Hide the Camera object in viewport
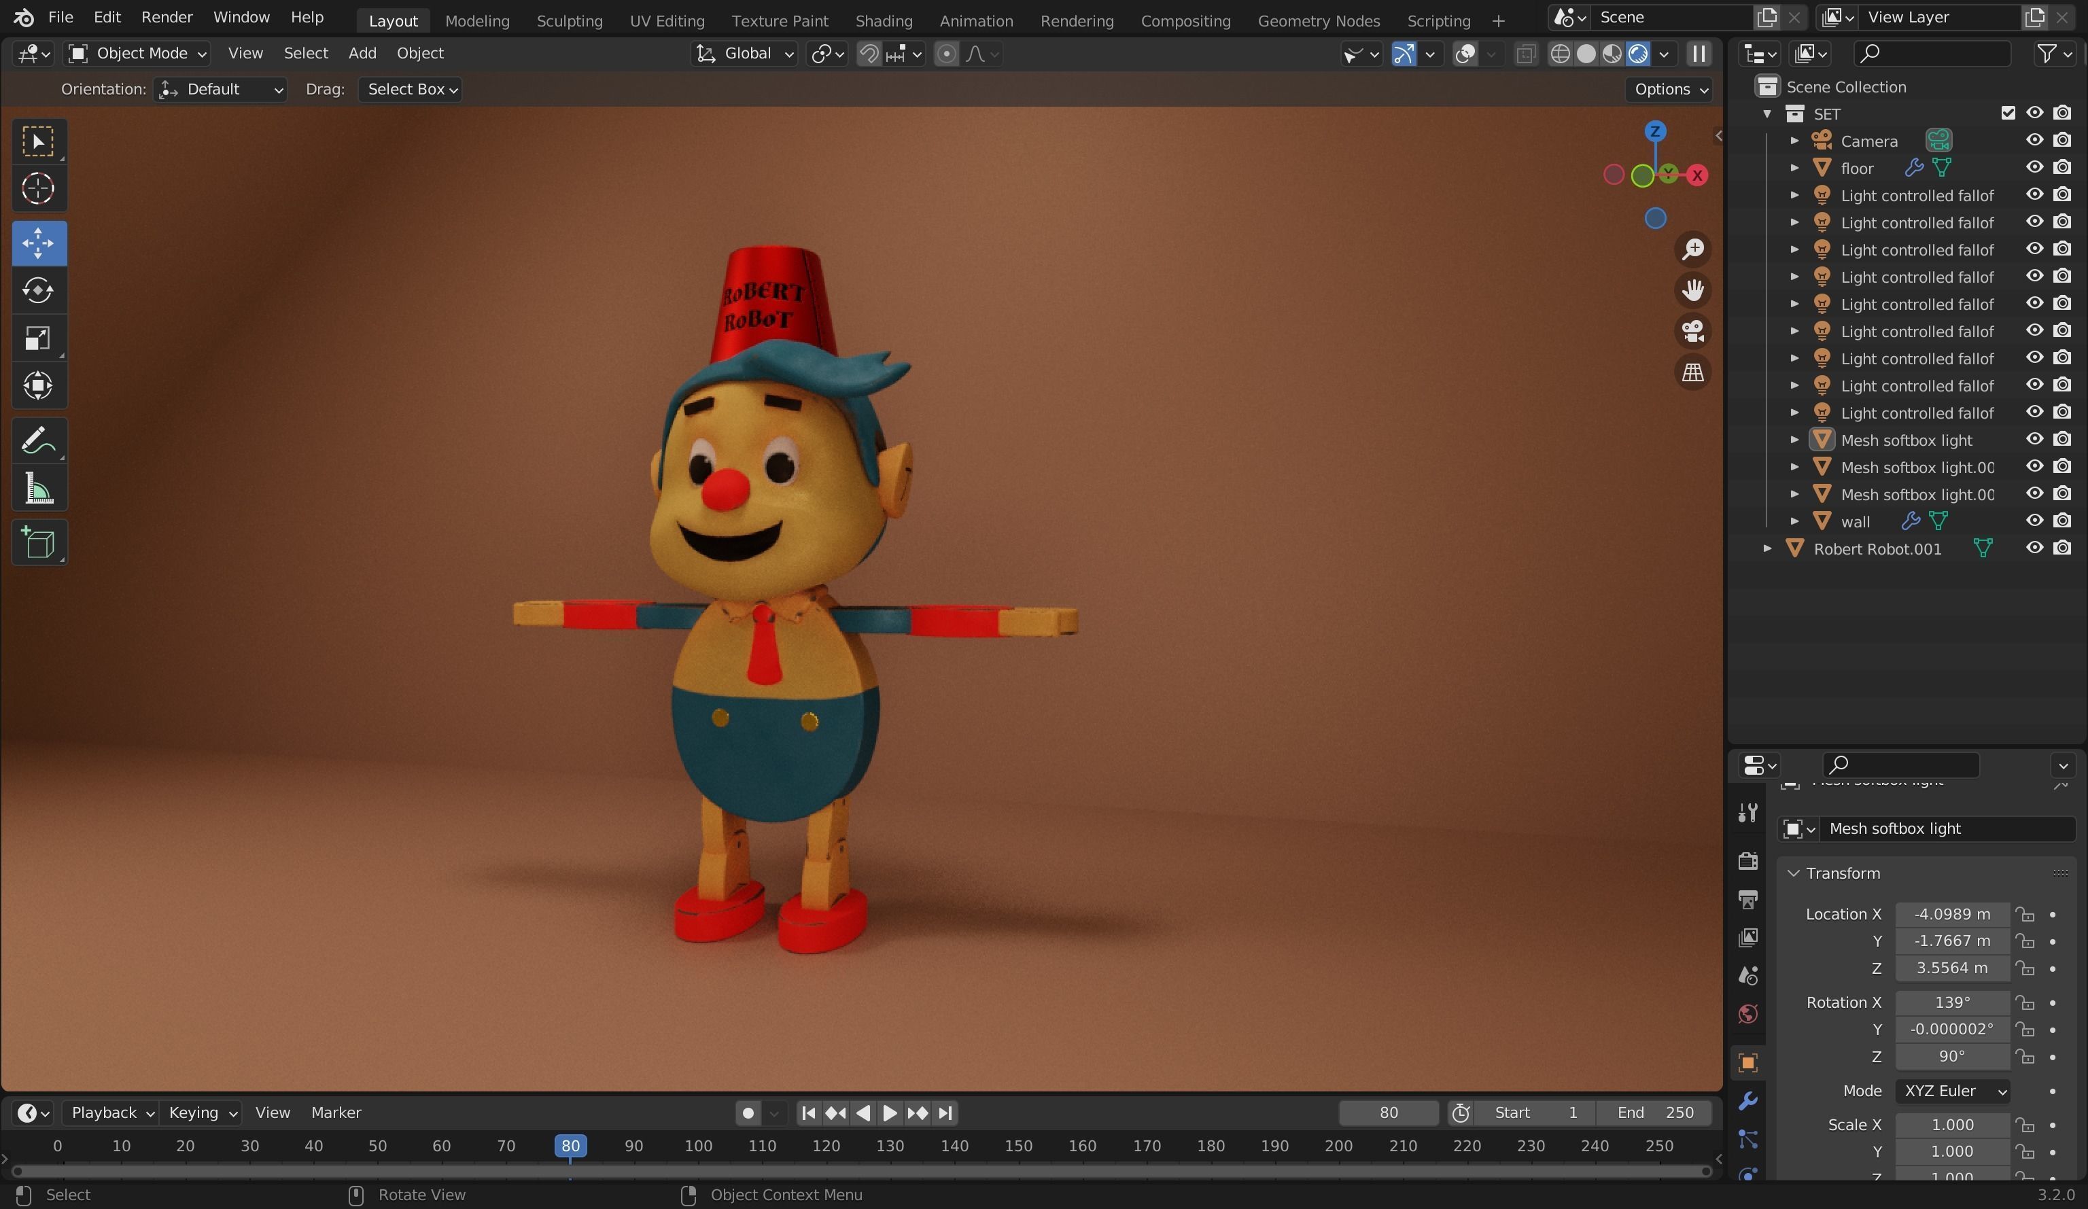The width and height of the screenshot is (2088, 1209). pyautogui.click(x=2034, y=140)
